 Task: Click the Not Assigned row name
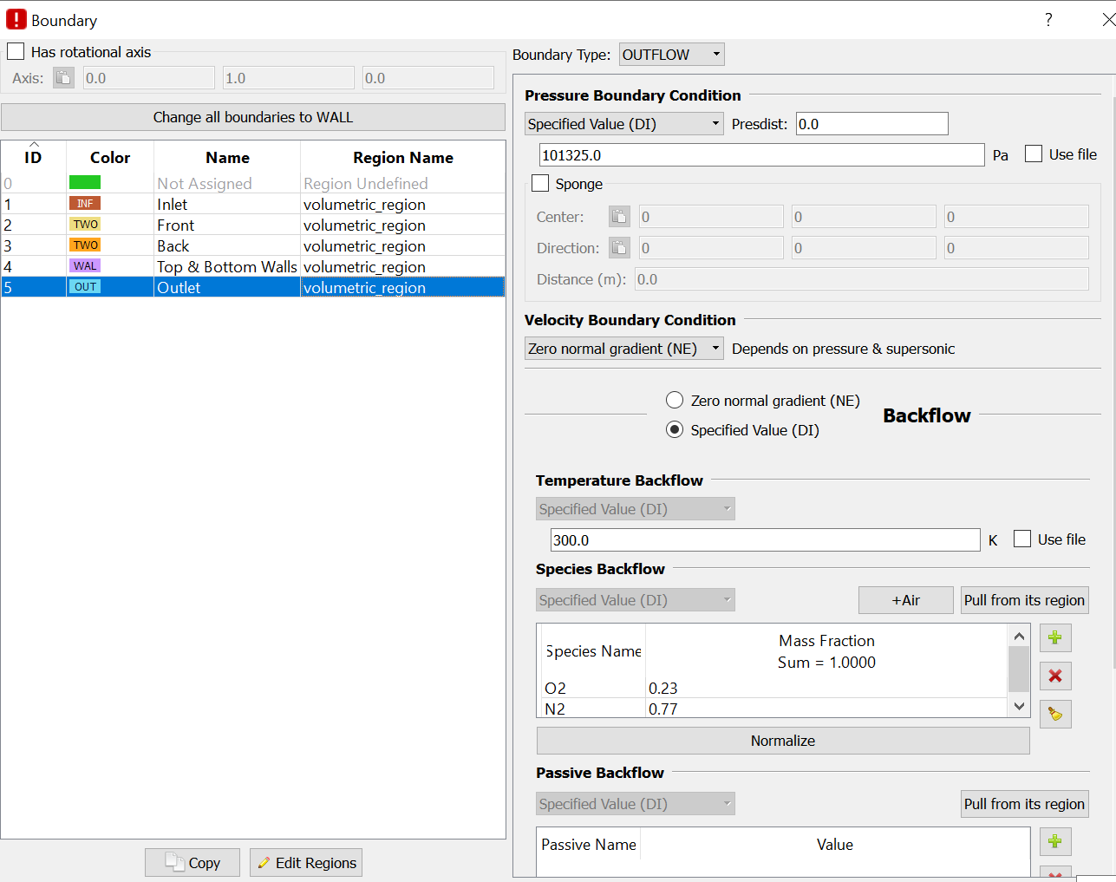point(205,183)
